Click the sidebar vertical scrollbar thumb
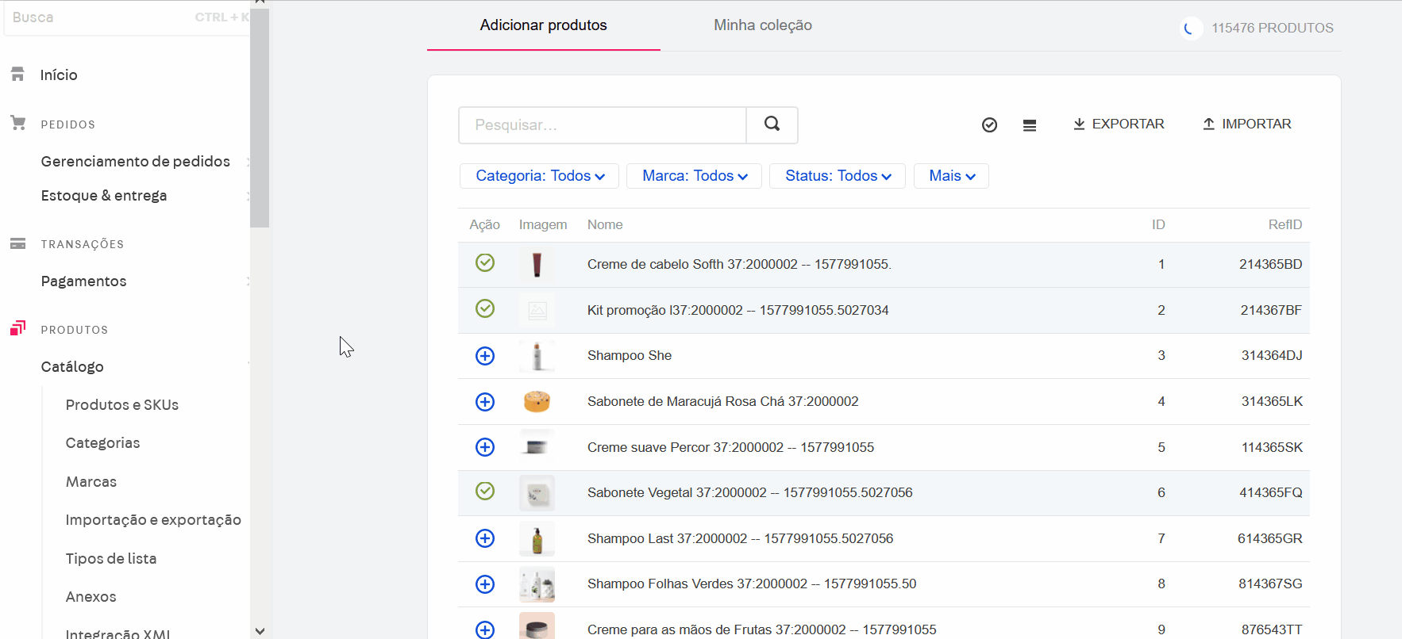1402x639 pixels. click(x=260, y=119)
